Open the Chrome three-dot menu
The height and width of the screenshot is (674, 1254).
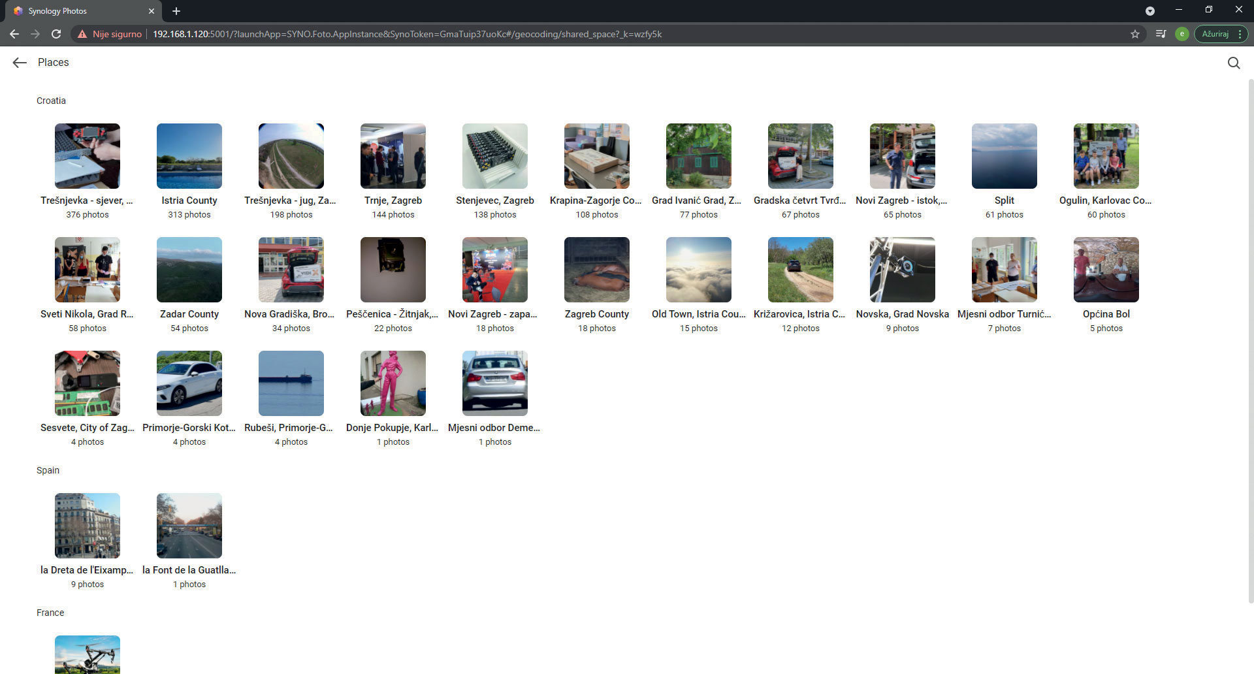coord(1240,34)
